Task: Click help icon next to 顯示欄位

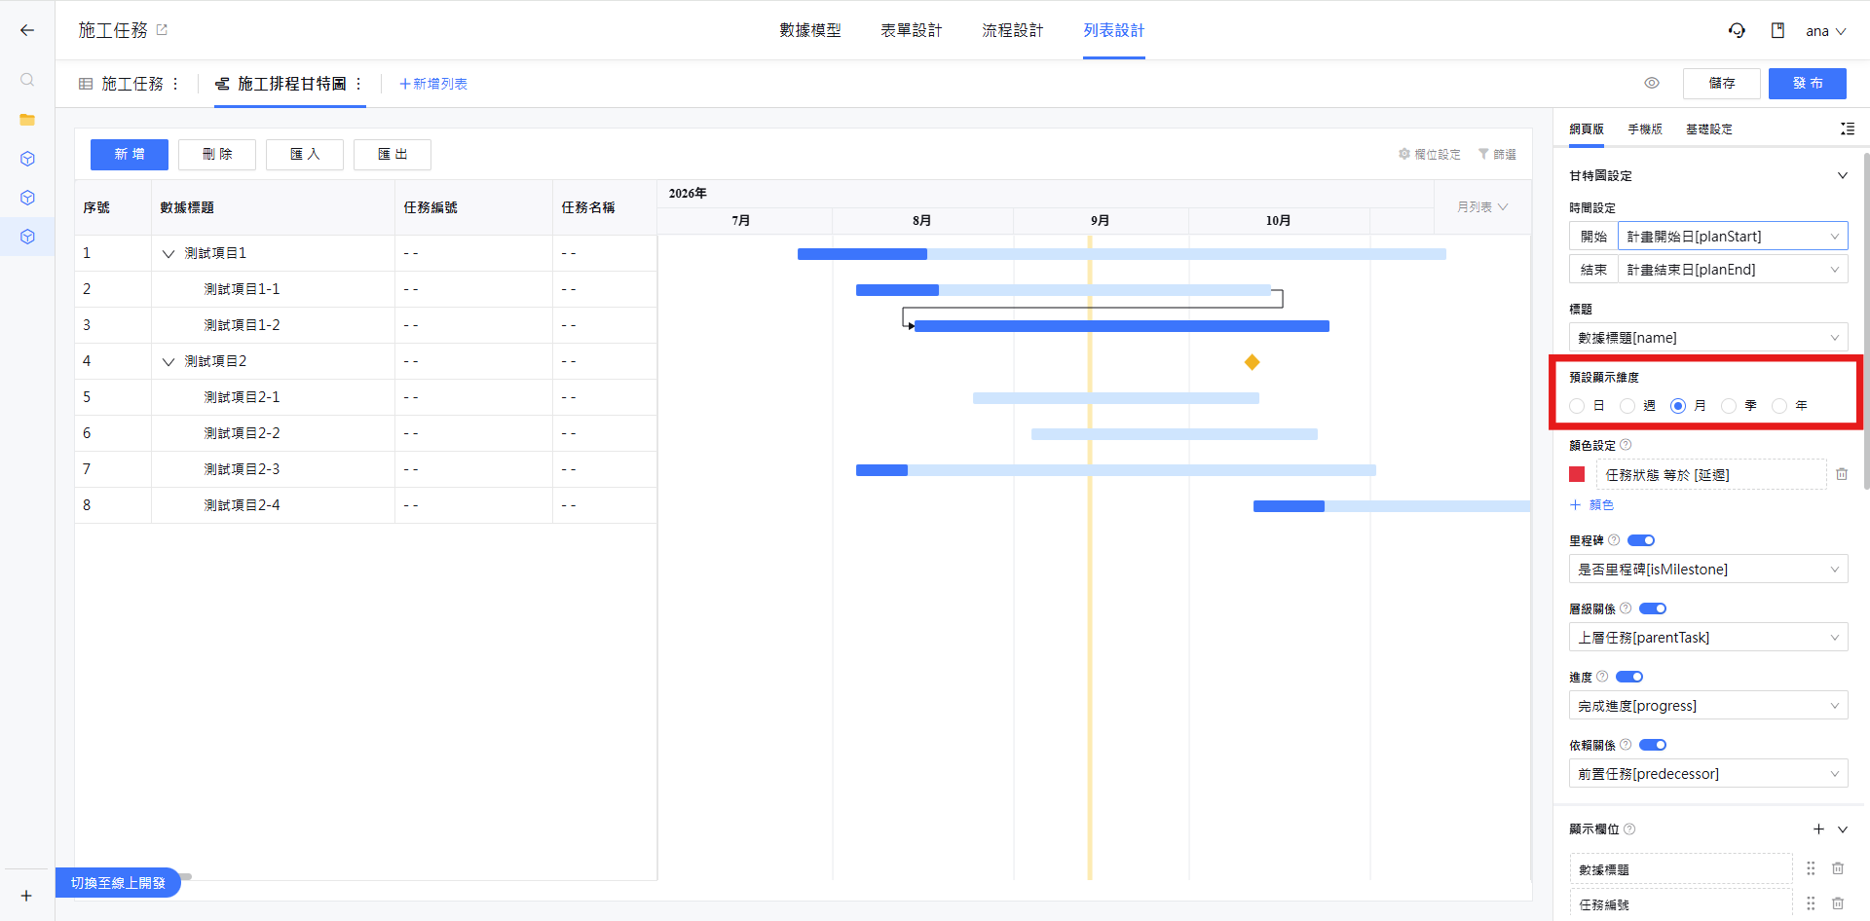Action: pyautogui.click(x=1629, y=829)
